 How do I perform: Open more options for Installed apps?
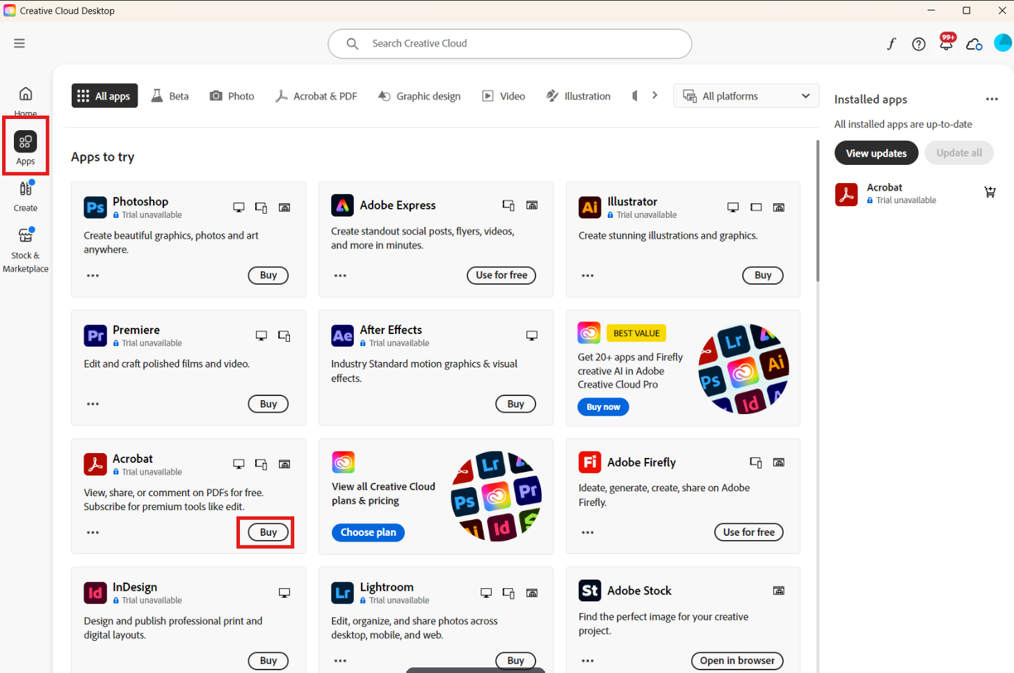(x=992, y=100)
